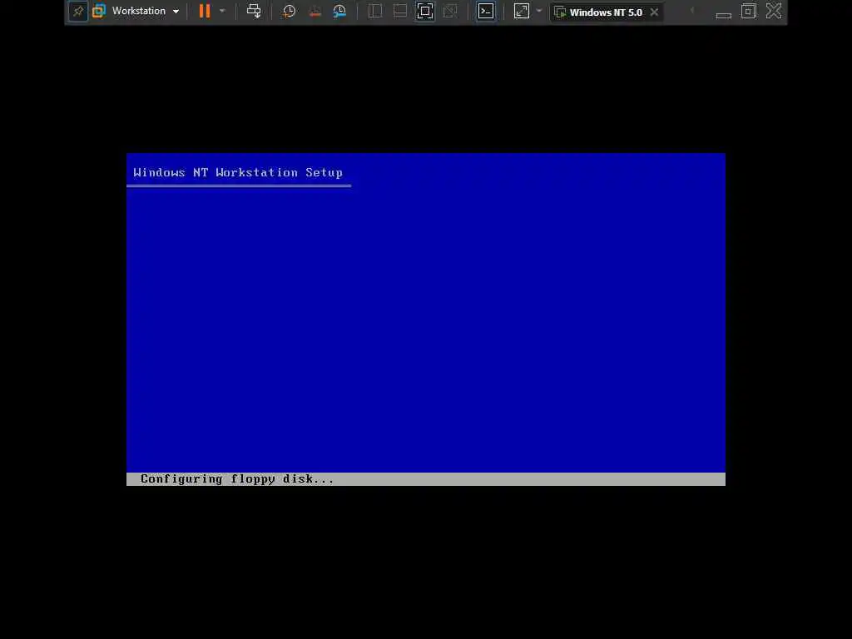852x639 pixels.
Task: Click the Configuring floppy disk status text
Action: [237, 479]
